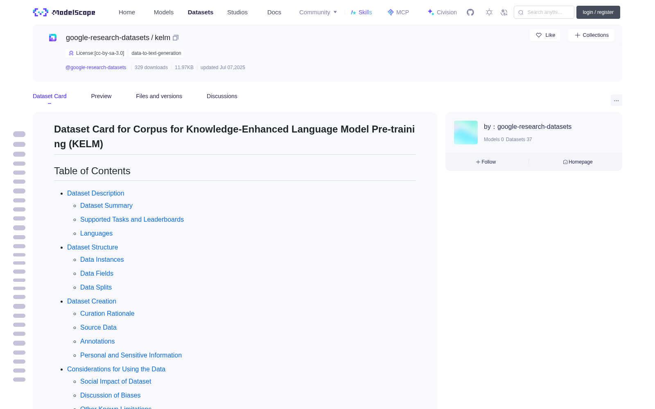Click the Models 0 count text
Screen dimensions: 655x409
(x=494, y=139)
